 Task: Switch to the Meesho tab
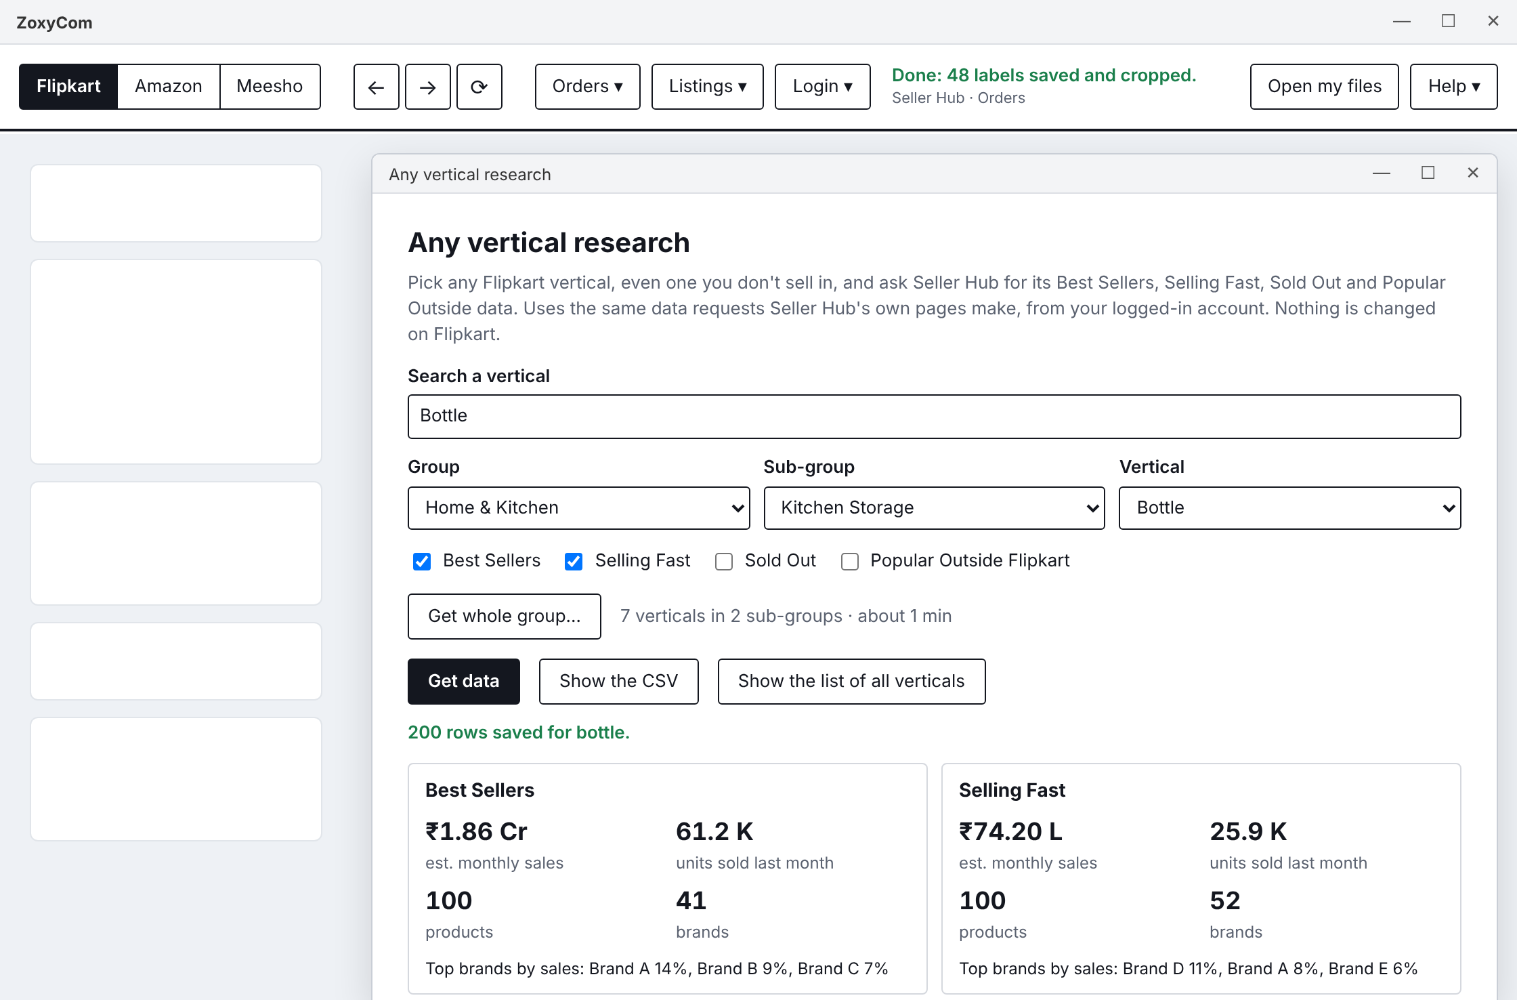point(270,87)
